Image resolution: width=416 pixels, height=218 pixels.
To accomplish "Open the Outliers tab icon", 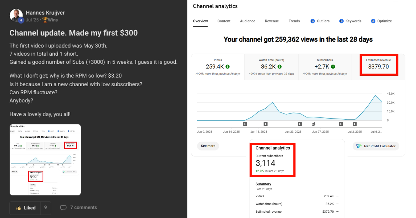I will (313, 21).
